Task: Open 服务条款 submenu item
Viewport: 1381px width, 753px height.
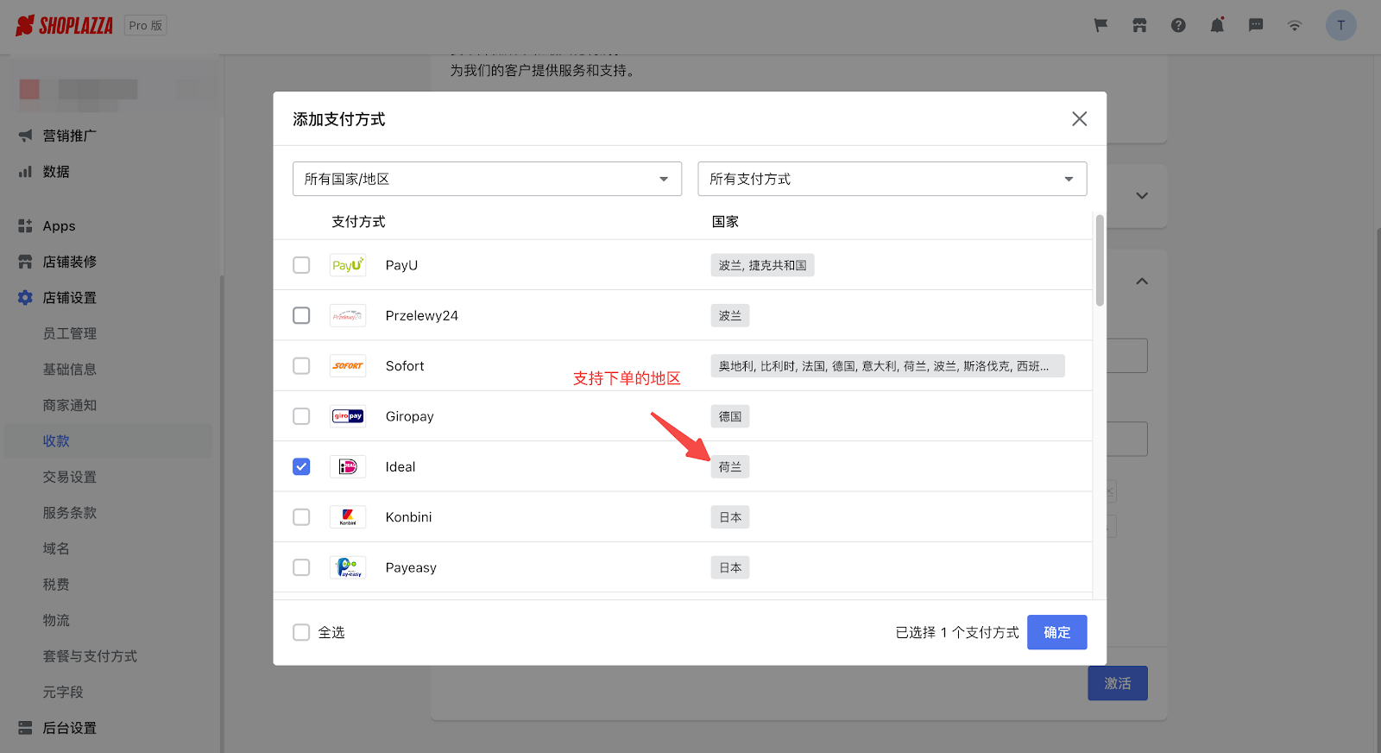Action: pos(70,513)
